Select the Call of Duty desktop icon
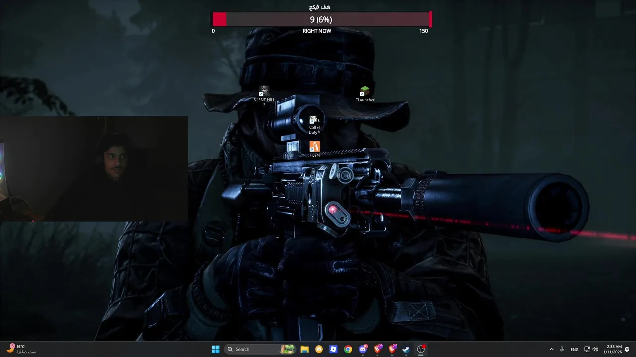Image resolution: width=636 pixels, height=357 pixels. pyautogui.click(x=315, y=124)
